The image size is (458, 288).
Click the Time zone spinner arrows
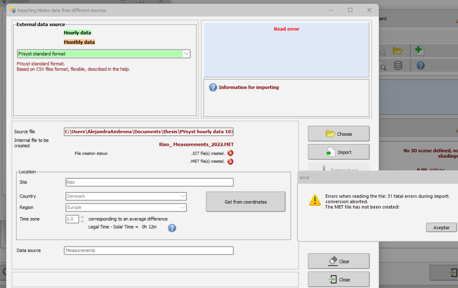(x=82, y=219)
